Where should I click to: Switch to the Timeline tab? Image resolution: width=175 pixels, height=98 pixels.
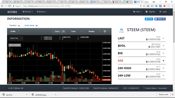tap(14, 25)
